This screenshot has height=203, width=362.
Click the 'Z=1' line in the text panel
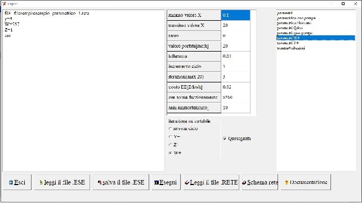point(8,30)
